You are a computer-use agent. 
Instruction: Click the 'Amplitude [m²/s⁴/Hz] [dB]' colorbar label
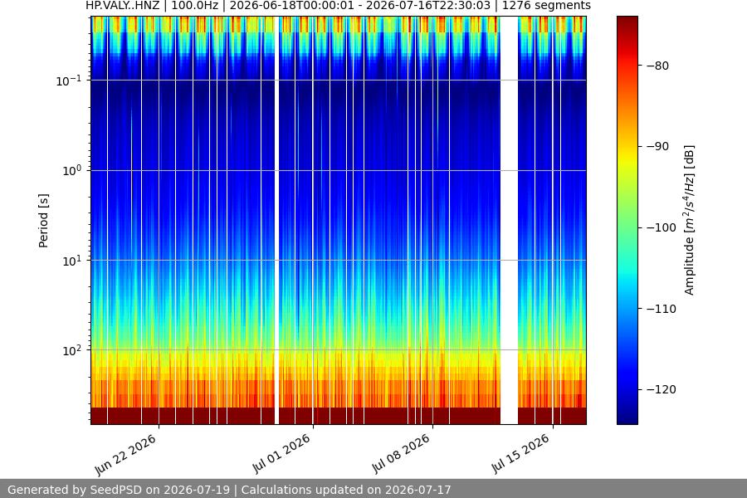pos(690,220)
